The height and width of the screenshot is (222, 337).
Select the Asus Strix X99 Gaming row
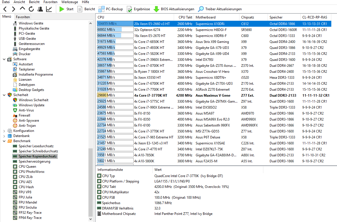(214, 42)
